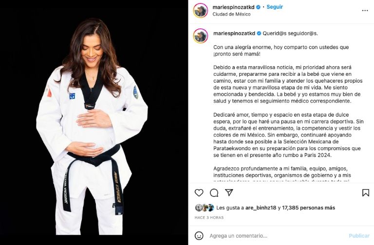Open the emoji picker smiley icon
The width and height of the screenshot is (374, 245).
199,236
